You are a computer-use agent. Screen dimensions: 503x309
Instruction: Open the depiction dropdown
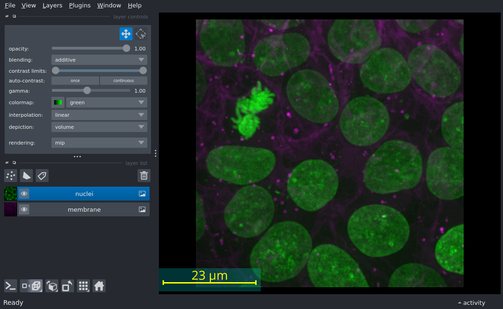(99, 127)
